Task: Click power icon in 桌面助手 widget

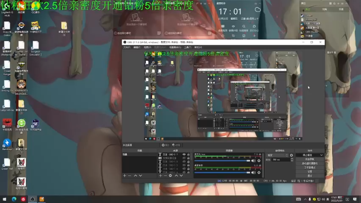Action: [x=222, y=36]
